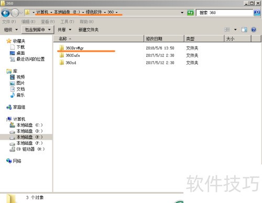Viewport: 262px width, 203px height.
Task: Open help with blue question icon
Action: point(254,30)
